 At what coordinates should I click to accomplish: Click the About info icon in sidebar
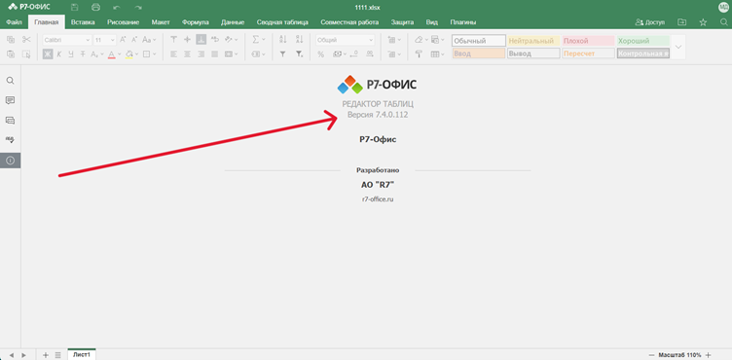click(x=10, y=161)
